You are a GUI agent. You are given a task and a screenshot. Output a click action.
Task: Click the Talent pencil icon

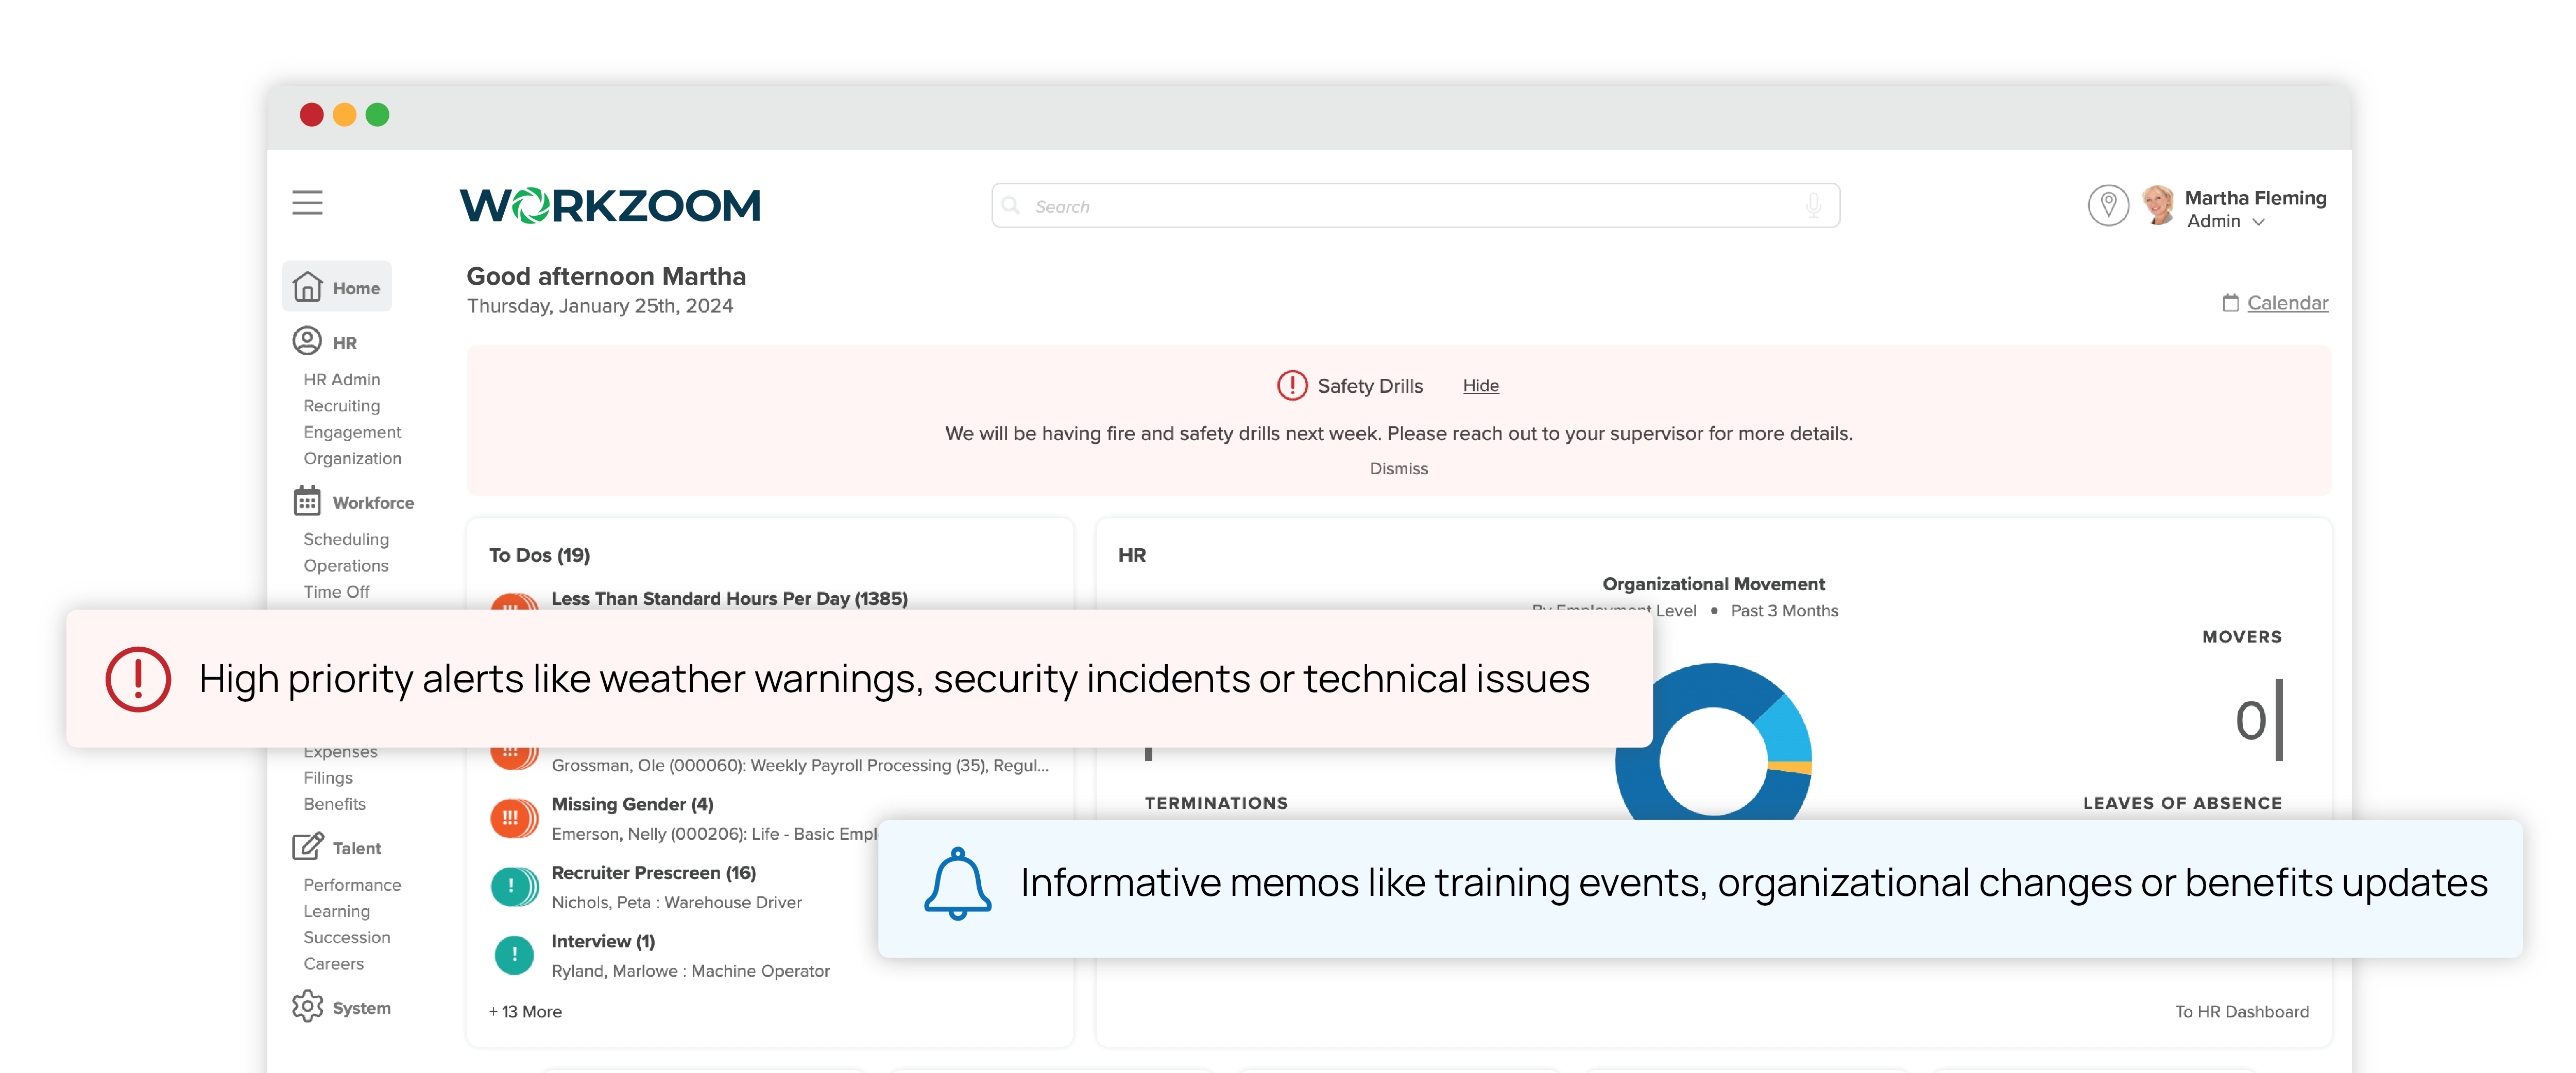point(308,846)
